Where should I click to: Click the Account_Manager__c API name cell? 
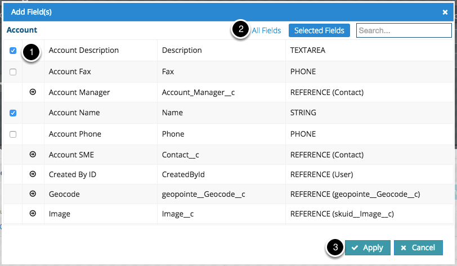tap(198, 92)
